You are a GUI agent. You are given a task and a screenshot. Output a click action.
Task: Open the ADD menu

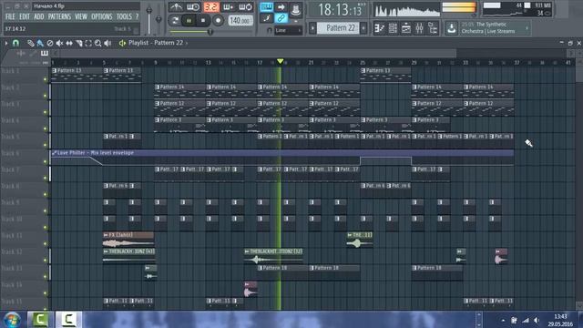click(39, 16)
